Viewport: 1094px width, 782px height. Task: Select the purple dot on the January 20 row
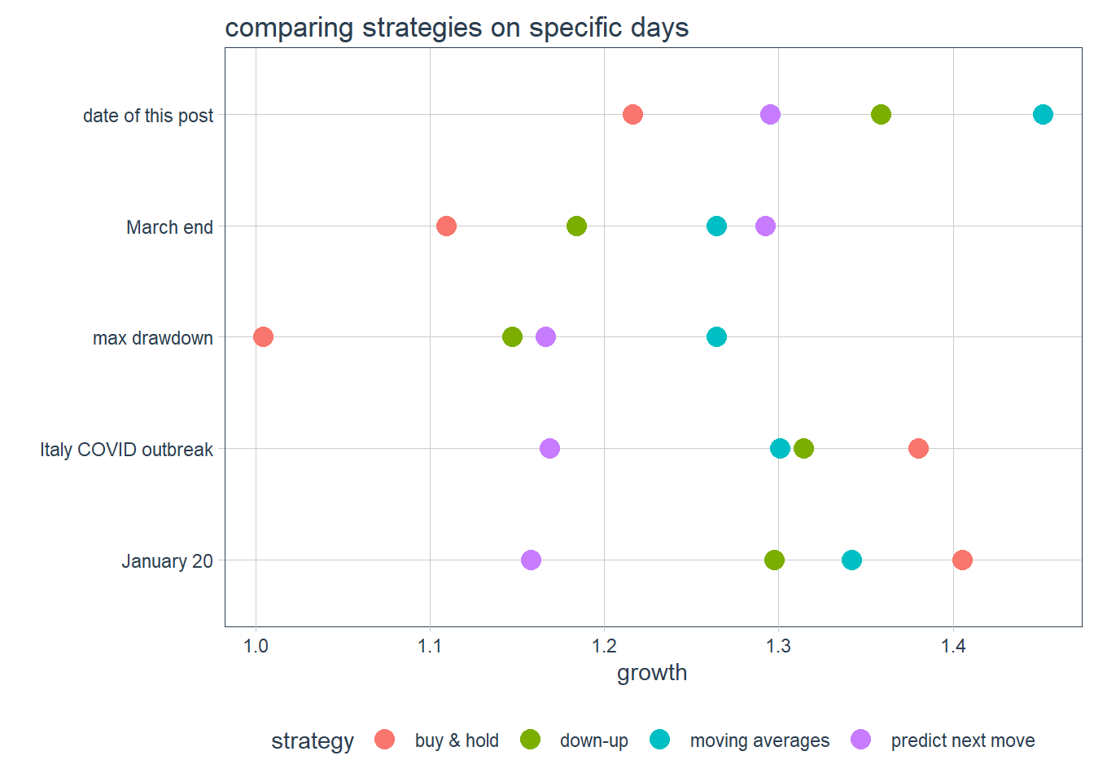[x=531, y=560]
